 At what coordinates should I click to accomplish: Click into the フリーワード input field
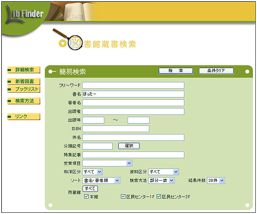[x=133, y=85]
